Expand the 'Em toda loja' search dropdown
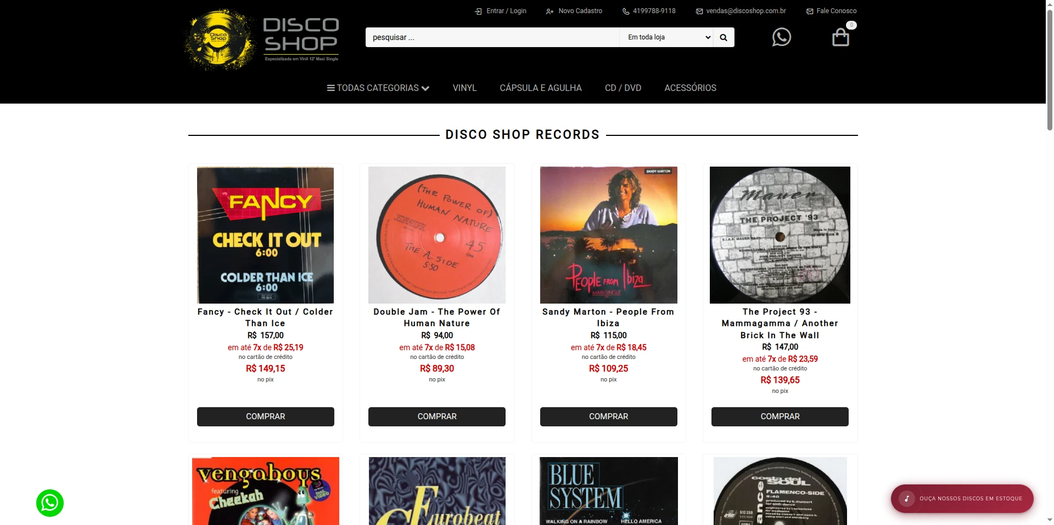Screen dimensions: 1054x525 pos(666,37)
